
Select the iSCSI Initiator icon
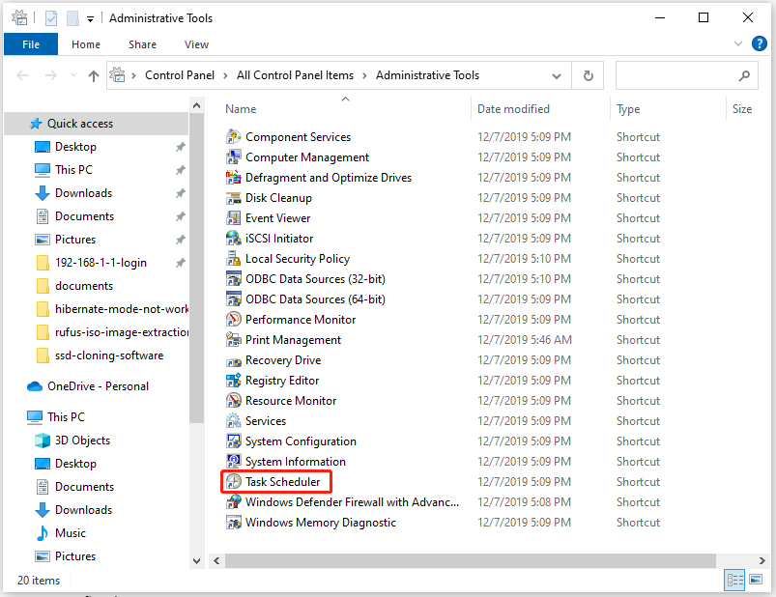233,239
